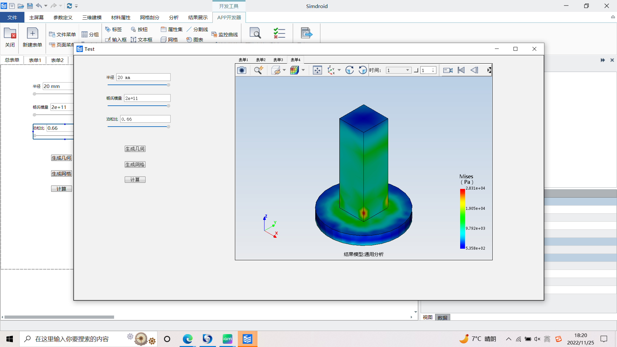Click the checklist validation icon in ribbon

point(279,33)
